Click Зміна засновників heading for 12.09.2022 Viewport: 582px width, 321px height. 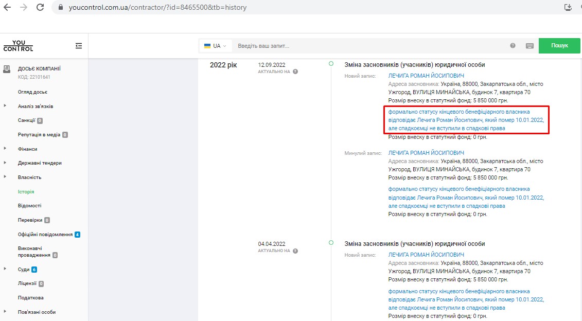415,65
